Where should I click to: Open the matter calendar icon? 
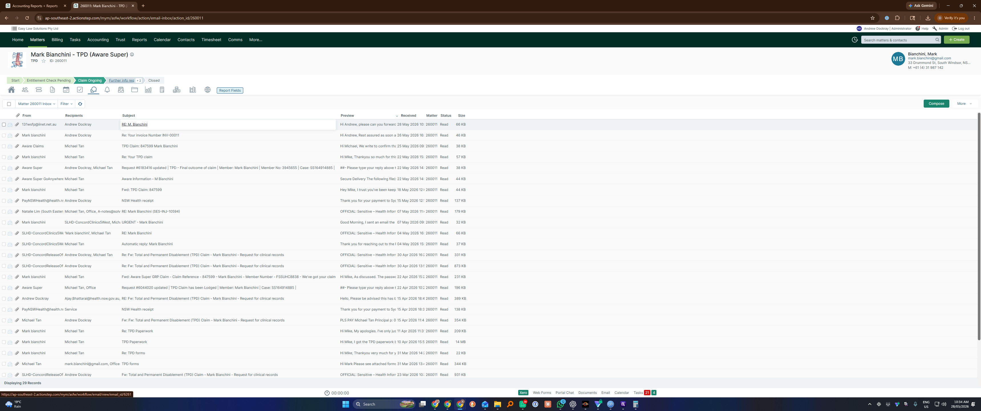click(x=66, y=90)
